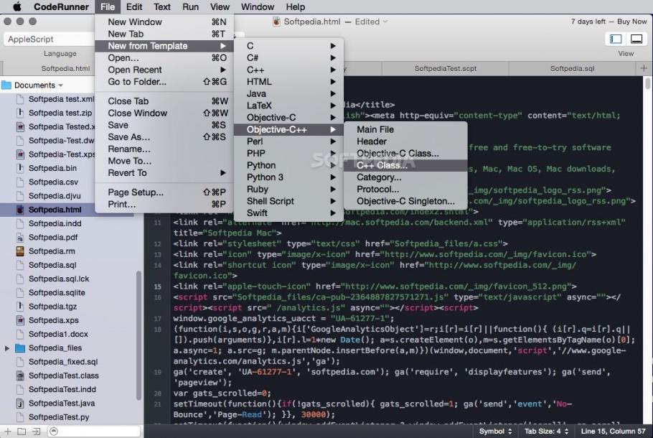Screen dimensions: 653x438
Task: Open CodeRunner application menu
Action: (61, 6)
